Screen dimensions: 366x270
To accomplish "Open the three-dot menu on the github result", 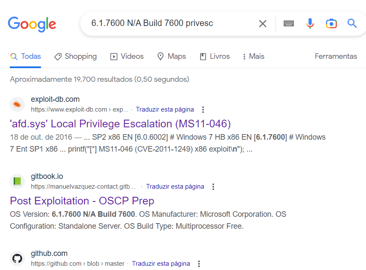I will 199,264.
